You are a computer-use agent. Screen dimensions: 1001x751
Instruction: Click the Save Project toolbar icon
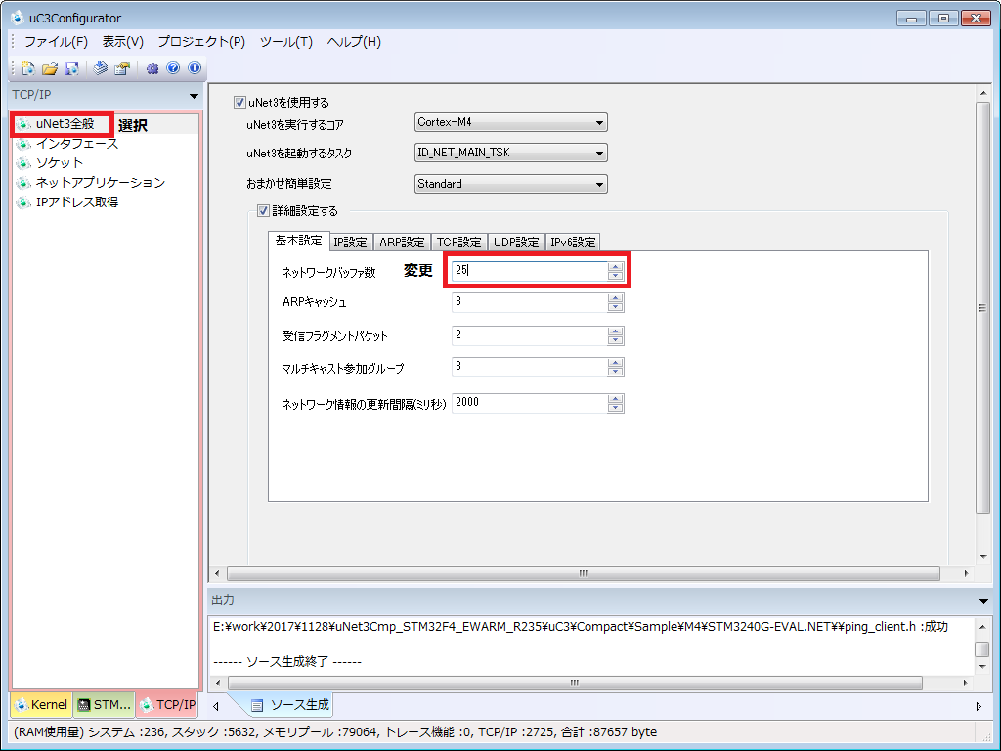[x=71, y=68]
